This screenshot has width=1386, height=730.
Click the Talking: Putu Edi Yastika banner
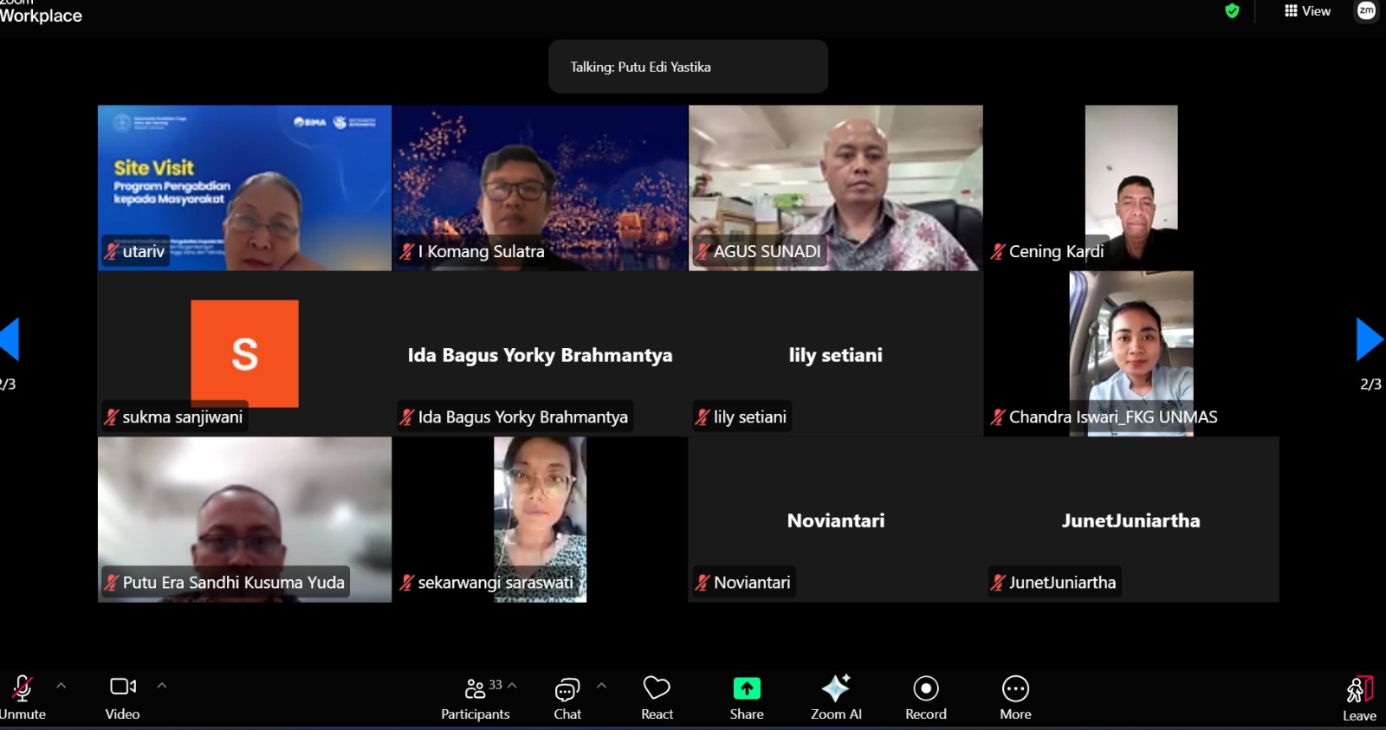coord(688,67)
